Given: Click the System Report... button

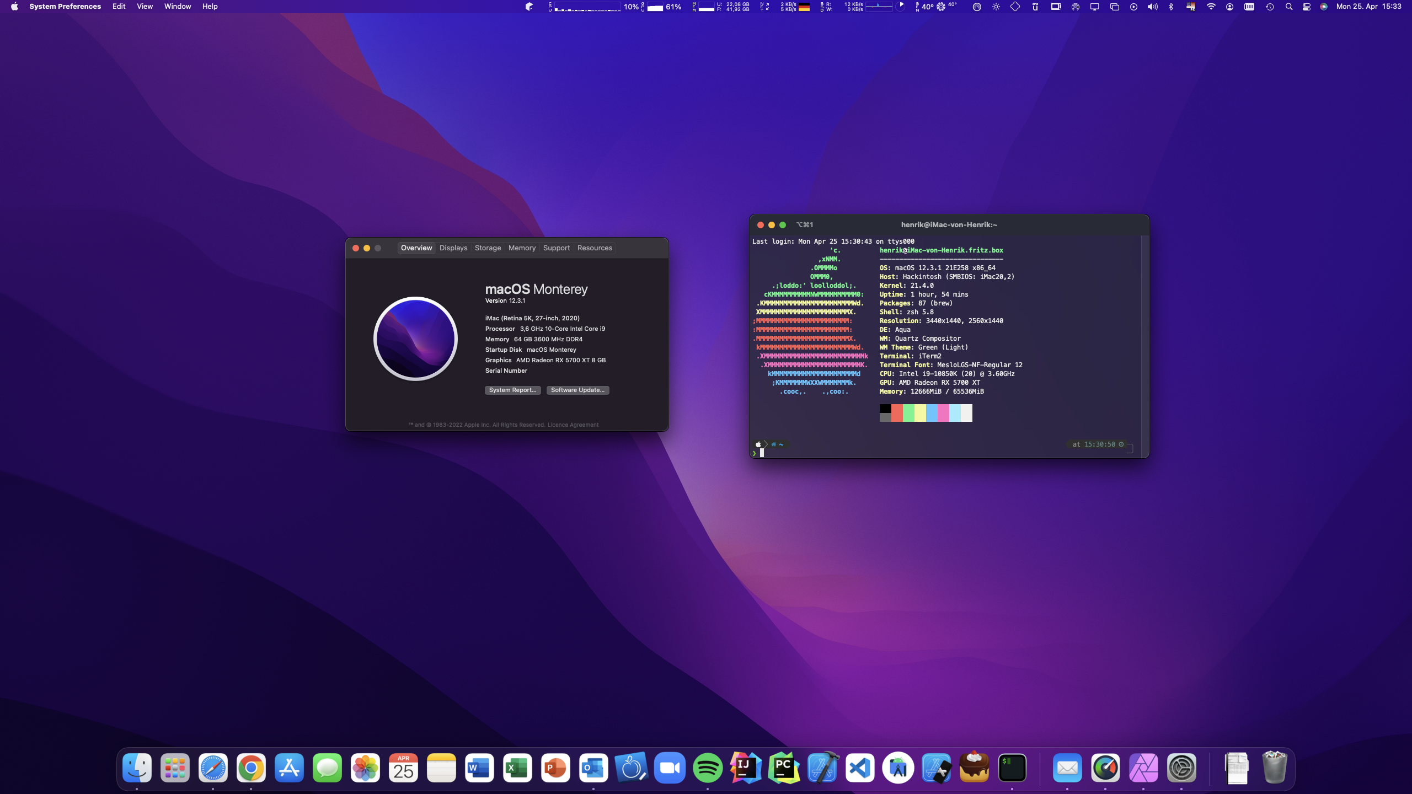Looking at the screenshot, I should point(512,390).
